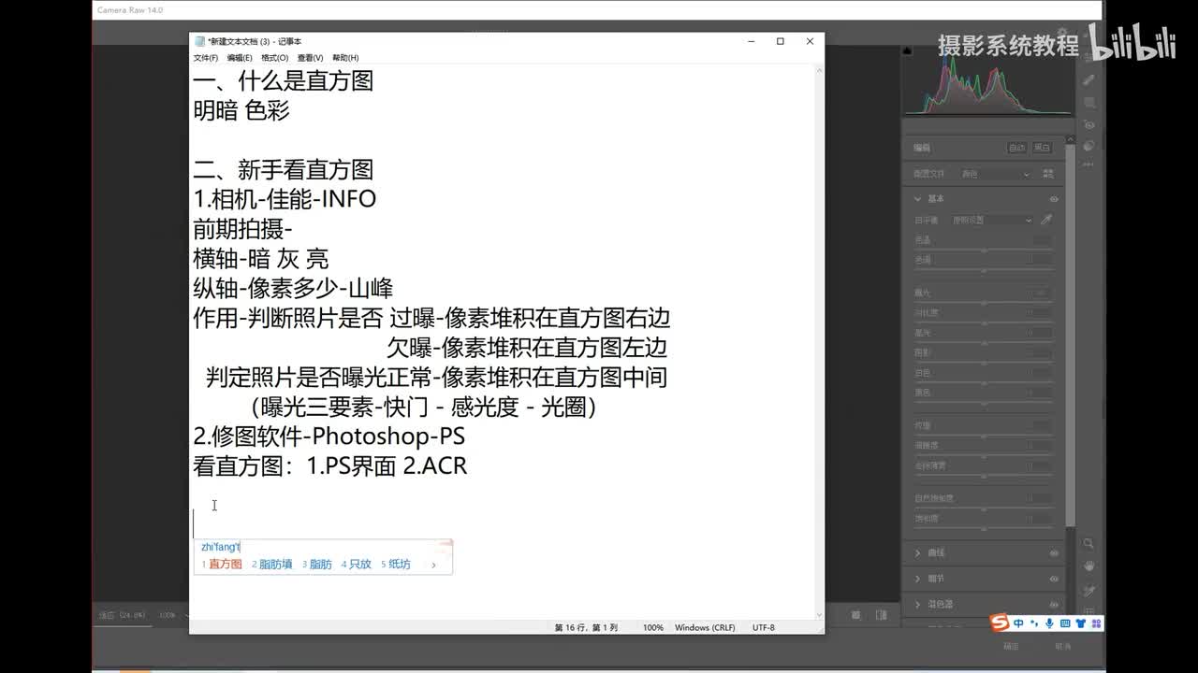Click the Sogou input method logo icon
Screen dimensions: 1198x673
(1001, 623)
